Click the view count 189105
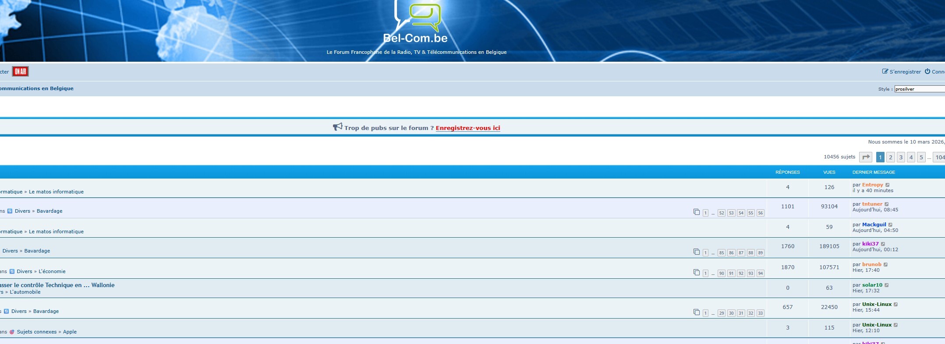Viewport: 945px width, 344px height. click(x=829, y=246)
